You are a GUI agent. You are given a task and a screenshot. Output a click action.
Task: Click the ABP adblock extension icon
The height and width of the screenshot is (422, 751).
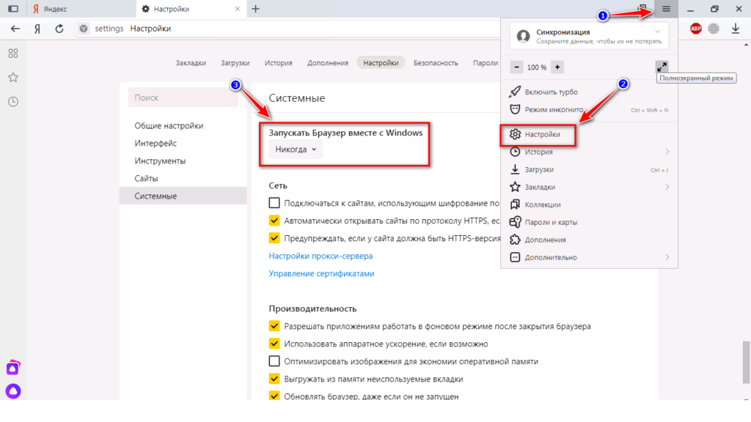tap(695, 29)
